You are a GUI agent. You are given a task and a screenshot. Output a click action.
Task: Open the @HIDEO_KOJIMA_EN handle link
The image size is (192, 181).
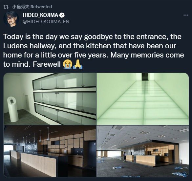point(46,22)
